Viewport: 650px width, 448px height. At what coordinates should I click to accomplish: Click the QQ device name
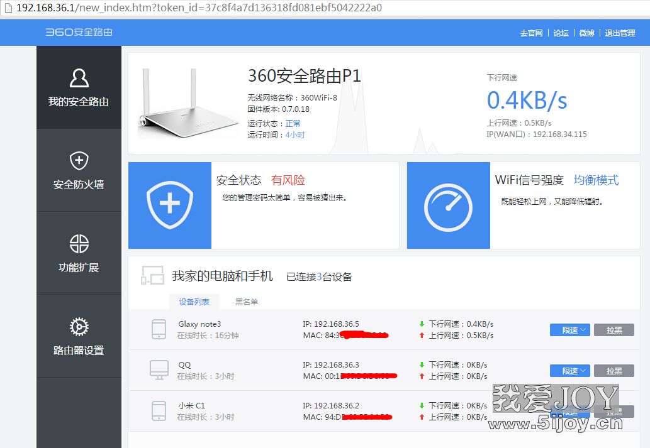pyautogui.click(x=184, y=365)
